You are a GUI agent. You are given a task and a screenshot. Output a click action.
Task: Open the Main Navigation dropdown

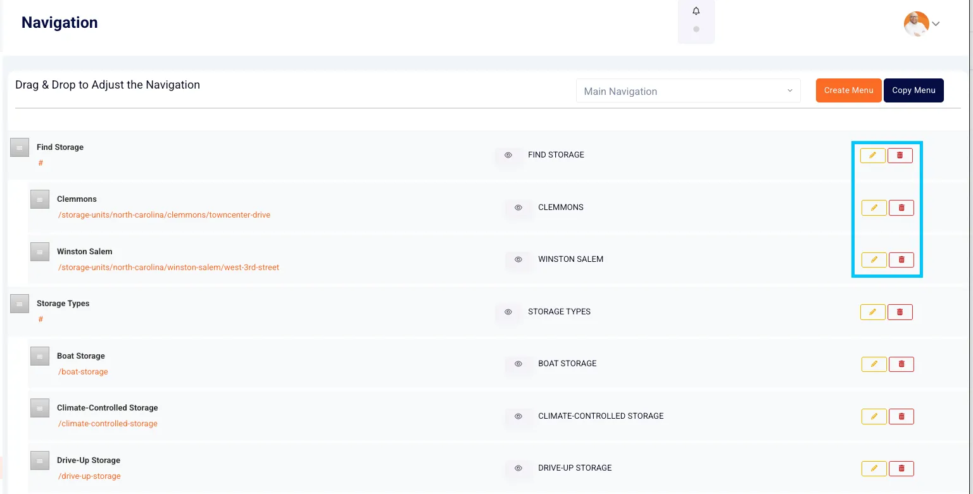click(688, 90)
